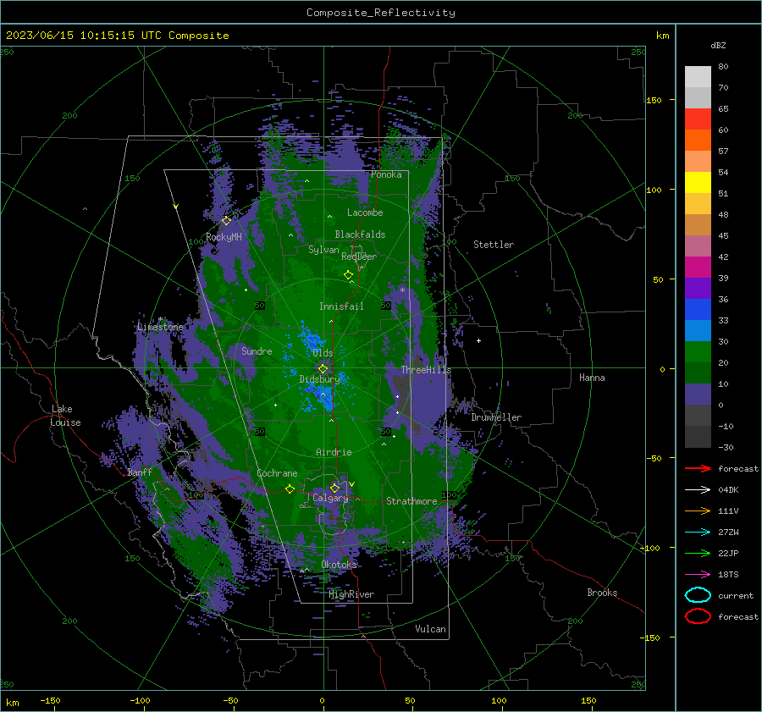
Task: Select the Brooks city label
Action: pos(602,593)
